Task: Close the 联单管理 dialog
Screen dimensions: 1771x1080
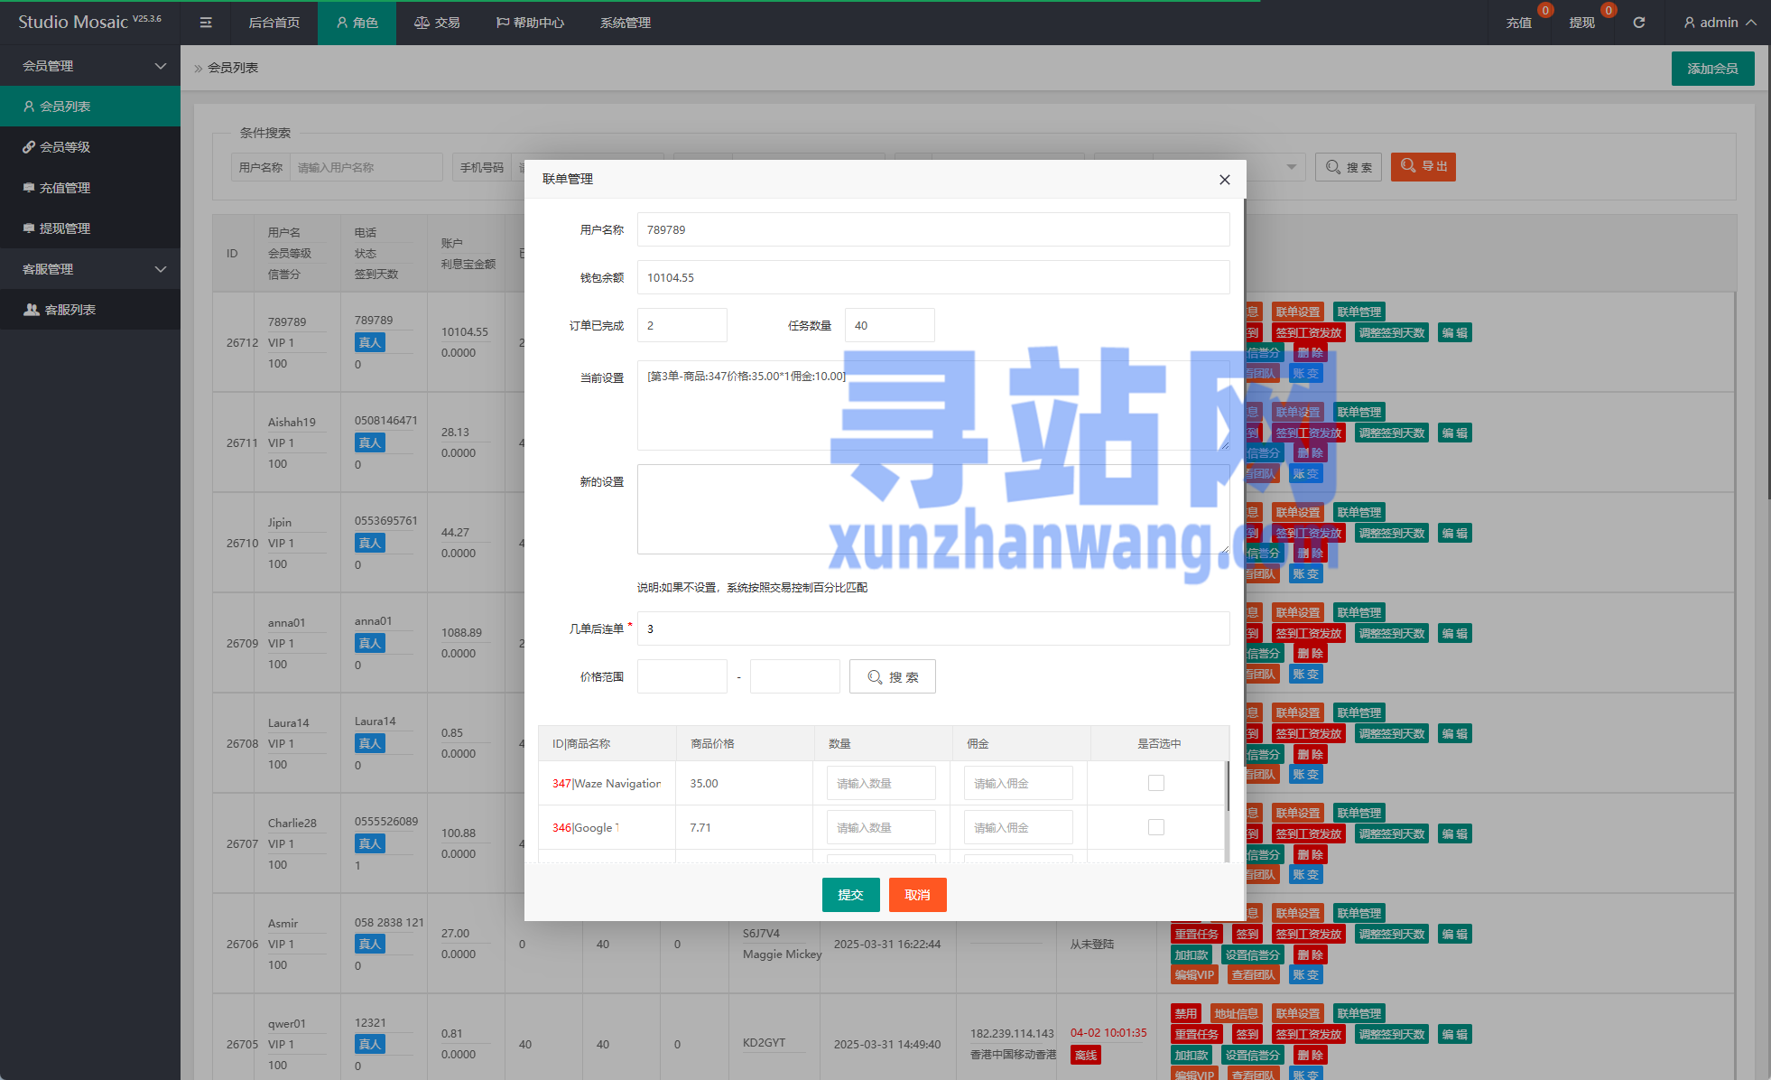Action: 1225,180
